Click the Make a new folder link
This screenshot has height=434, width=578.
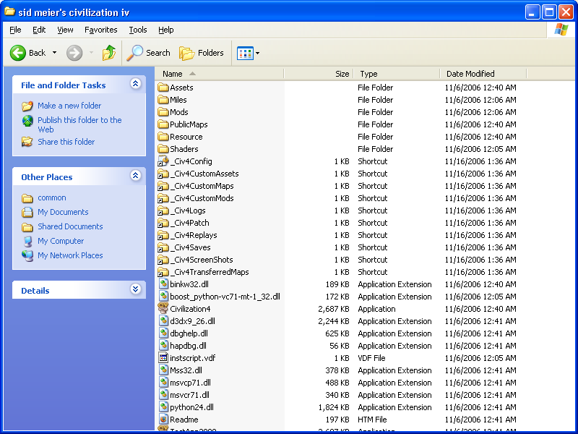click(x=69, y=106)
